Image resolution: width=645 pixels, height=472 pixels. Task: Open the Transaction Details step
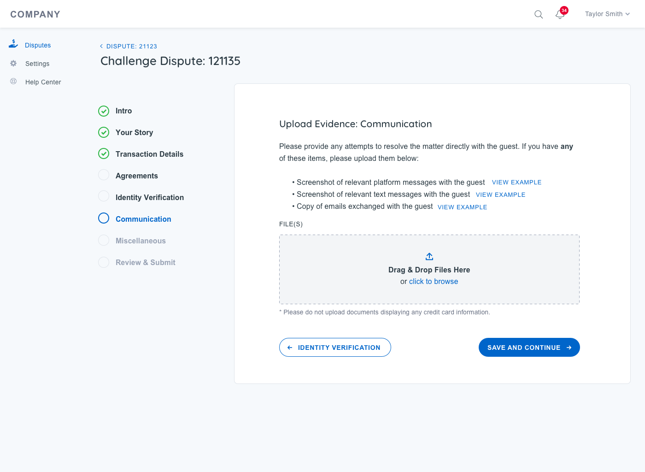(x=149, y=154)
